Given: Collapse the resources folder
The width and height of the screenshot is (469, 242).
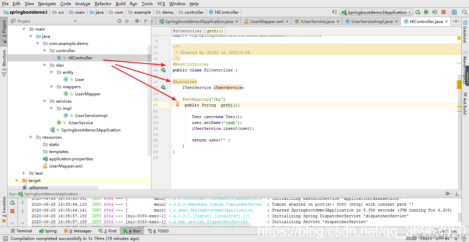Looking at the screenshot, I should point(31,137).
